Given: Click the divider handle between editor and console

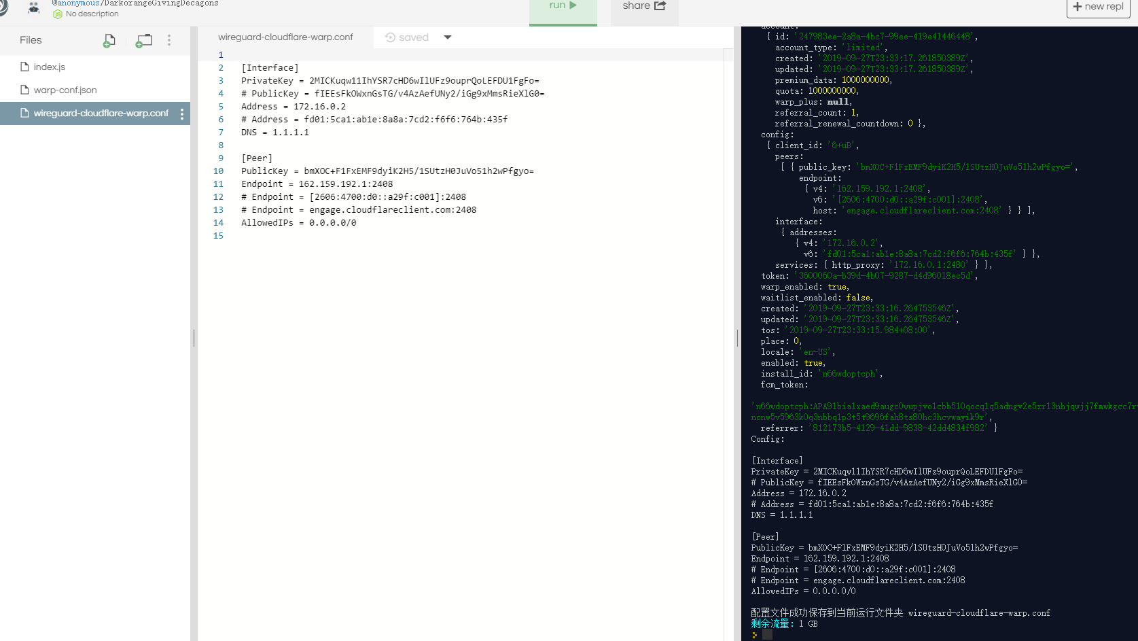Looking at the screenshot, I should coord(737,338).
